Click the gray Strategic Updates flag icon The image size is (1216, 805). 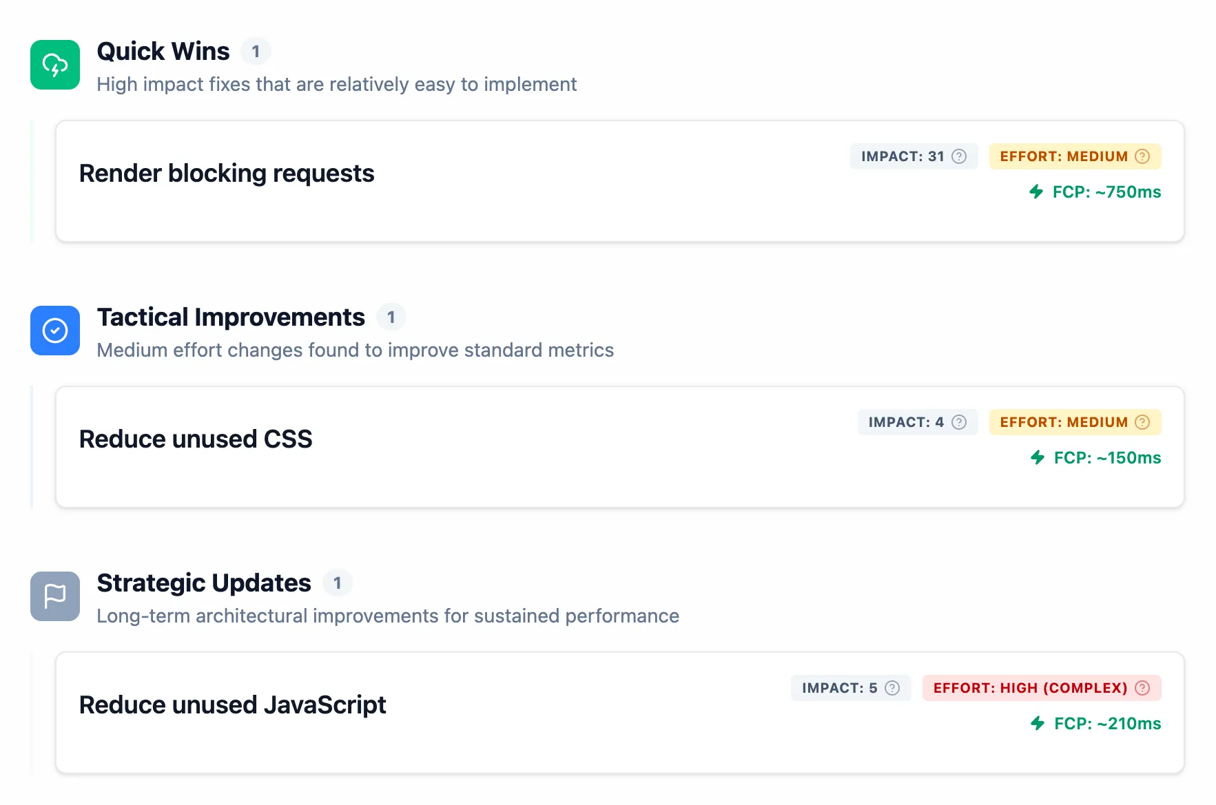click(x=54, y=596)
